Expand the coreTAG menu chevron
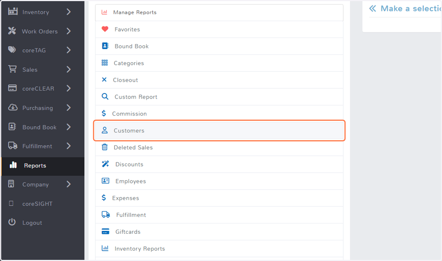The image size is (442, 261). [69, 50]
